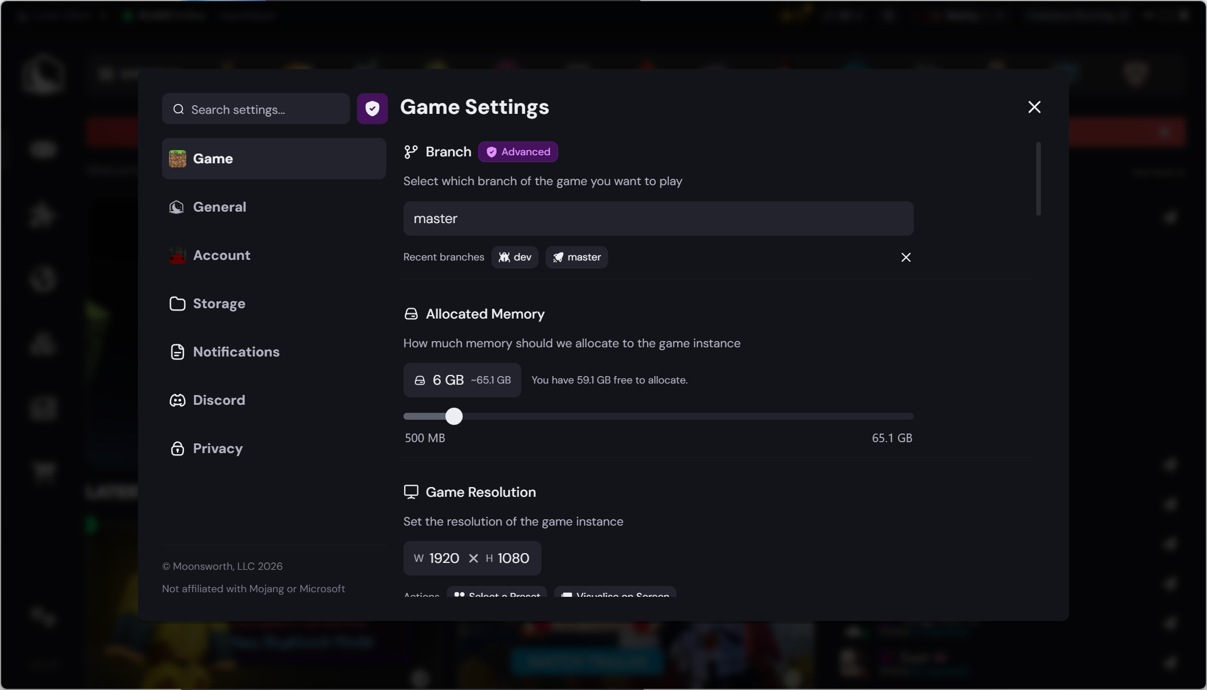
Task: Click the Privacy lock icon
Action: tap(178, 448)
